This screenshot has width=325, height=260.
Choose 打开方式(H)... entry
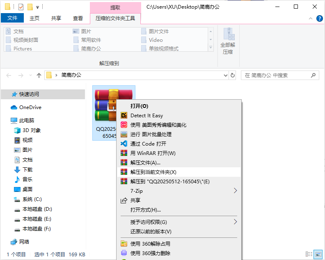coord(179,210)
